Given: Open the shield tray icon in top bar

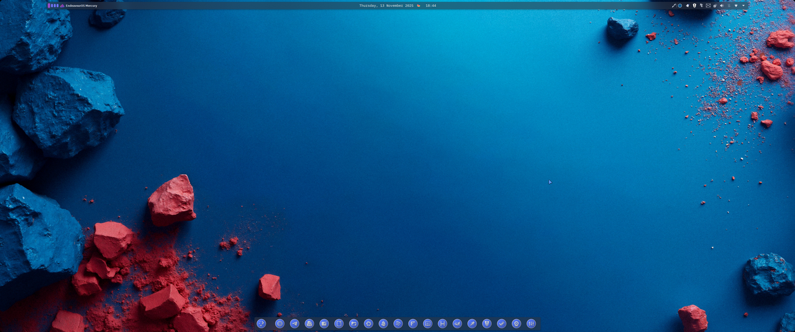Looking at the screenshot, I should (x=694, y=6).
